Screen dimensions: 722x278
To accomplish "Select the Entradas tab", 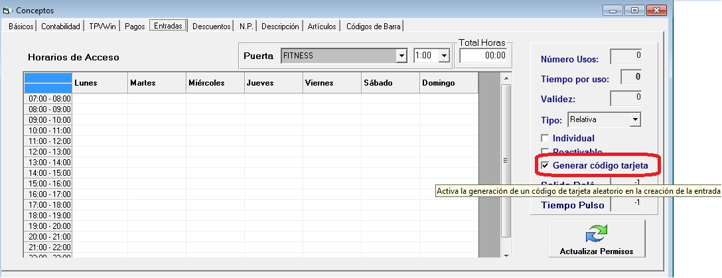I will coord(168,26).
